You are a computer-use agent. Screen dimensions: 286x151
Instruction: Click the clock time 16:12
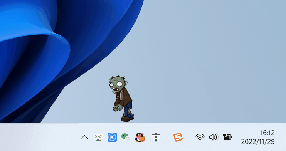tap(267, 133)
